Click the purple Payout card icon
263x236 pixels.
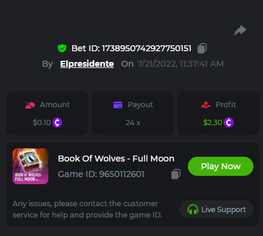[117, 105]
